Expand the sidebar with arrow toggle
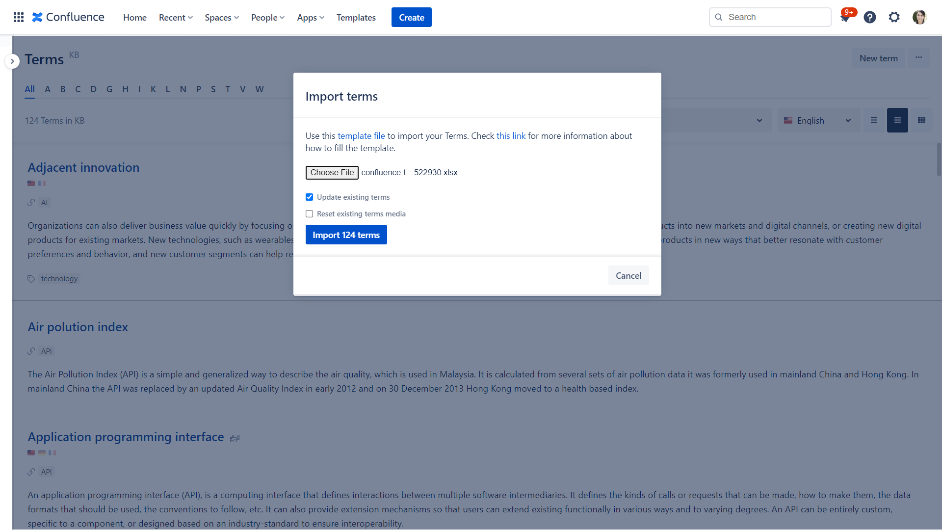Viewport: 942px width, 530px height. coord(12,61)
